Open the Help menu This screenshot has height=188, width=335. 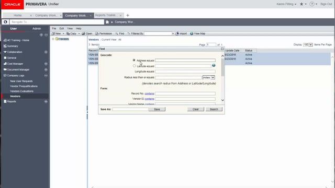[79, 28]
